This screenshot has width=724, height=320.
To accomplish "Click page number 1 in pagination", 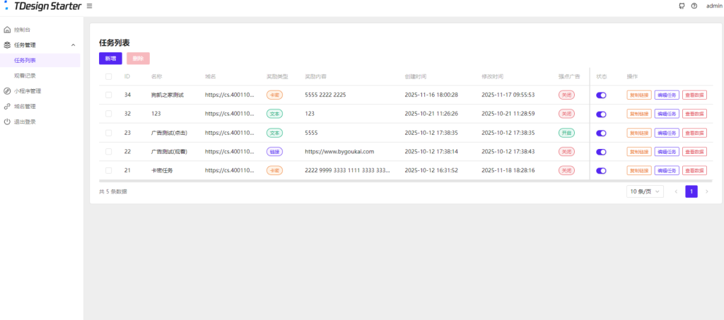I will pos(691,191).
